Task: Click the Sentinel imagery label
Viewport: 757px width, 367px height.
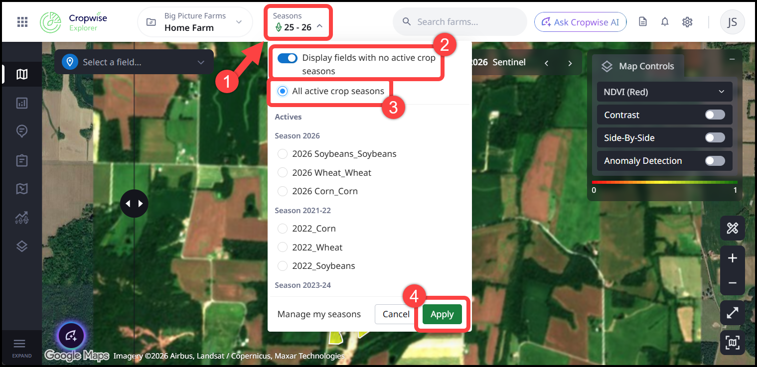Action: (509, 63)
